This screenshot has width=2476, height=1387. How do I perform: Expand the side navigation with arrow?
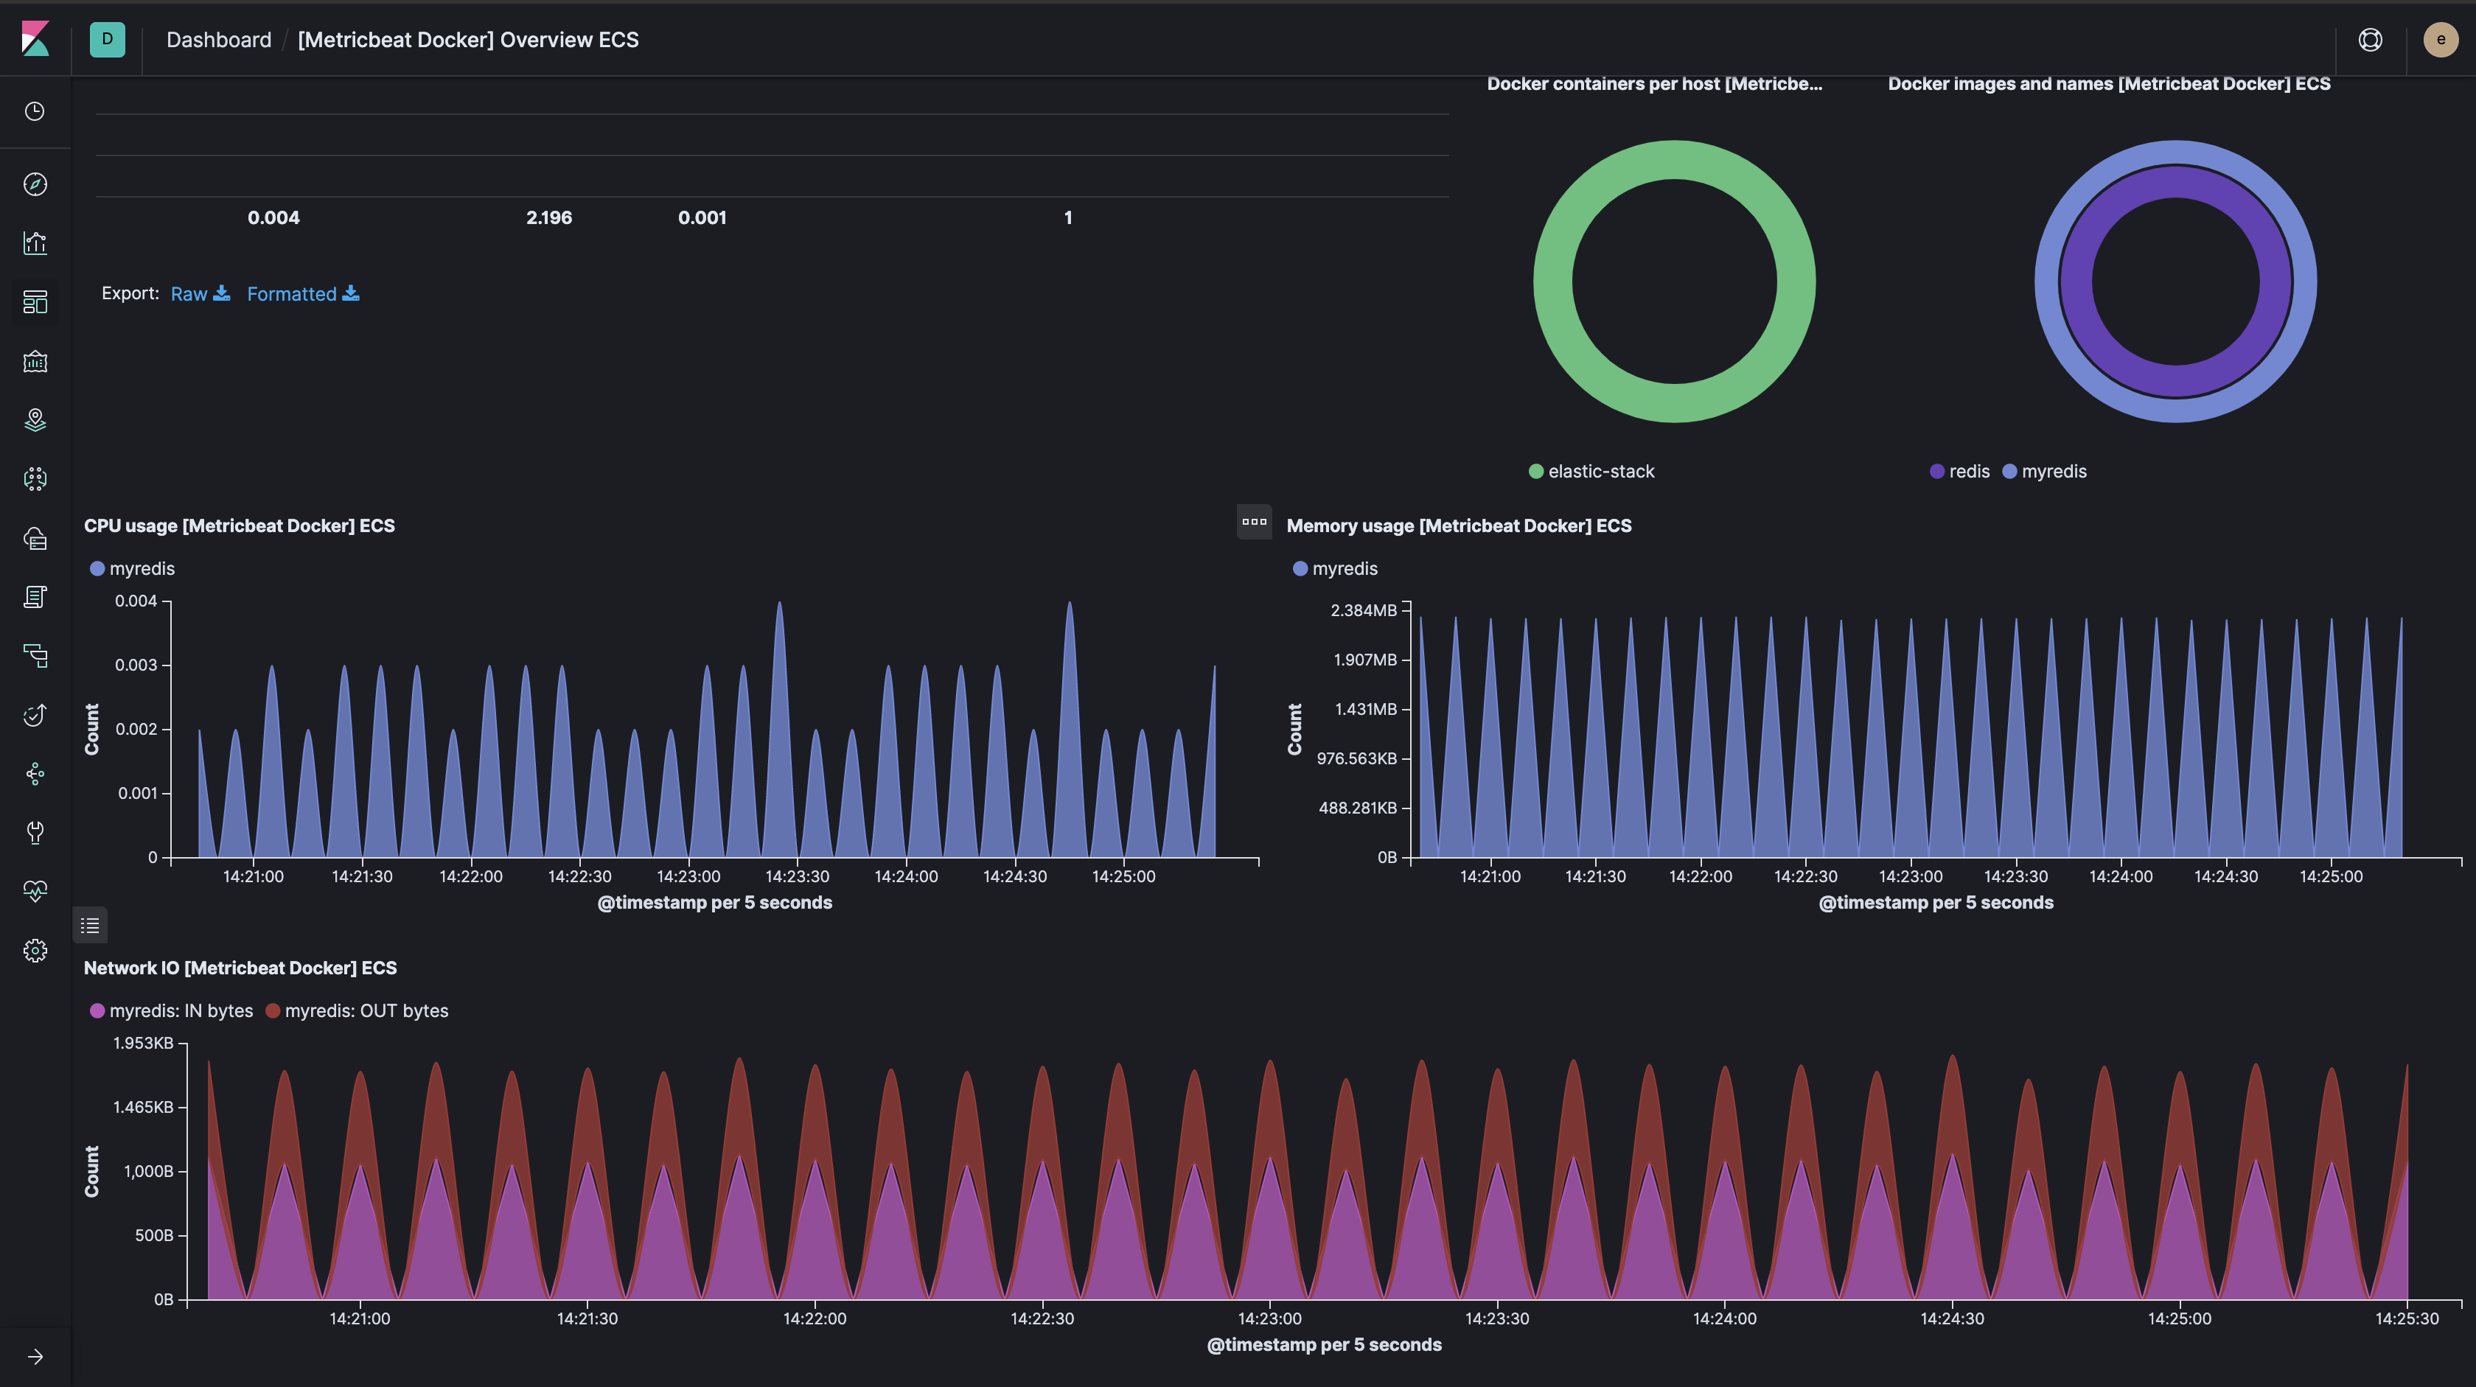[35, 1358]
